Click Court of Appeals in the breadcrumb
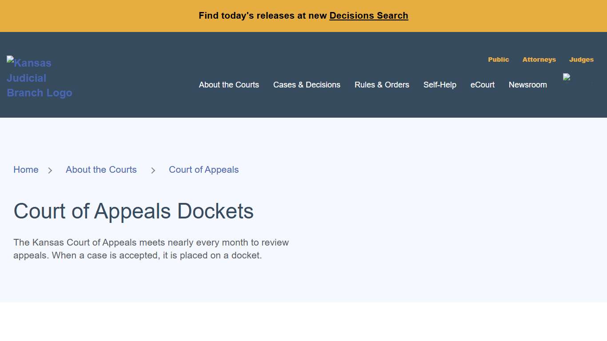 pos(204,170)
